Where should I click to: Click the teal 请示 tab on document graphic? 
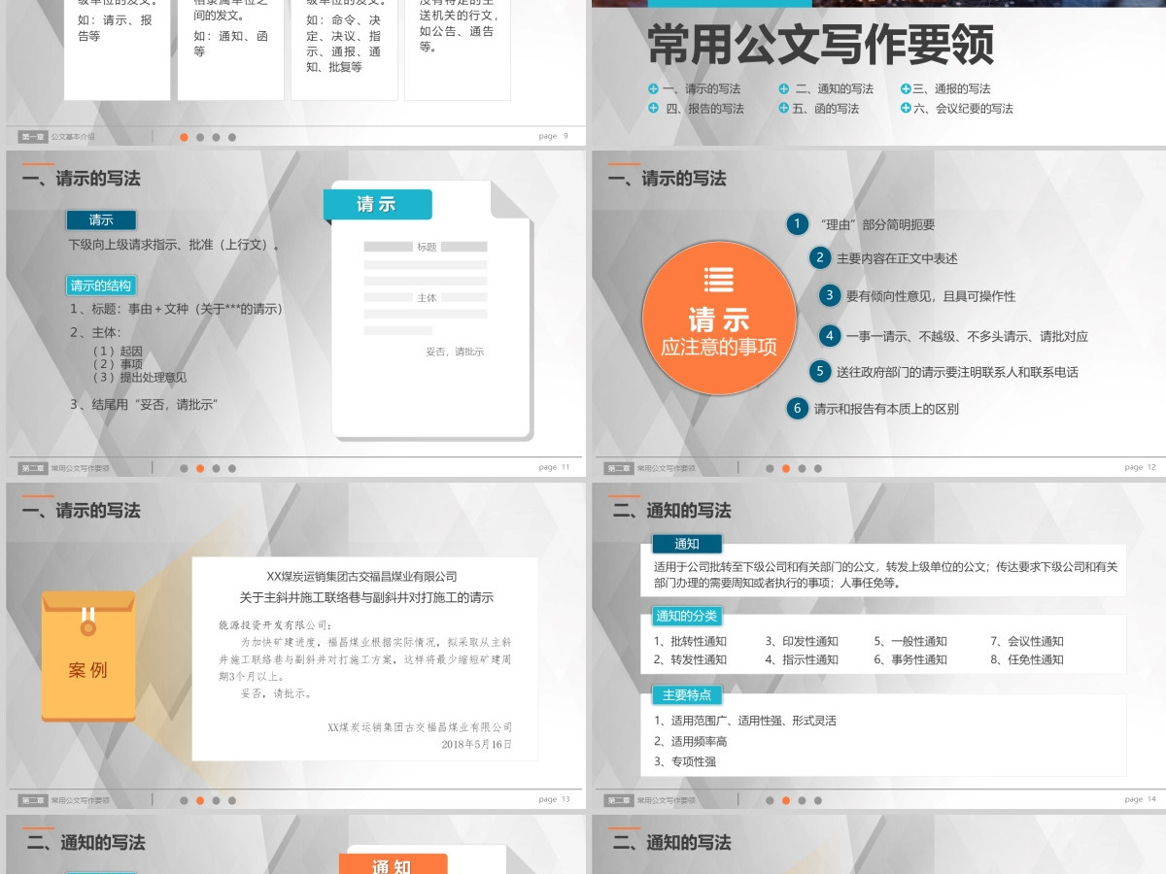coord(377,204)
